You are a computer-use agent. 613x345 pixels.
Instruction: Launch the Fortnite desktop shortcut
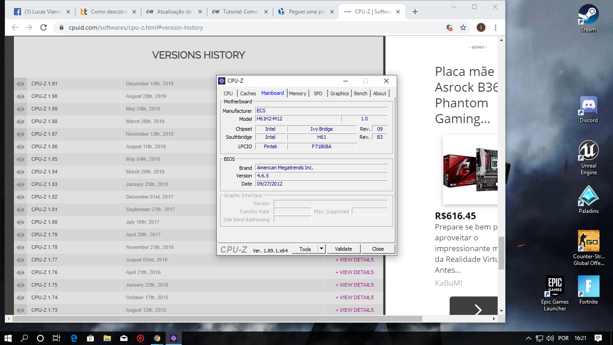(x=588, y=290)
